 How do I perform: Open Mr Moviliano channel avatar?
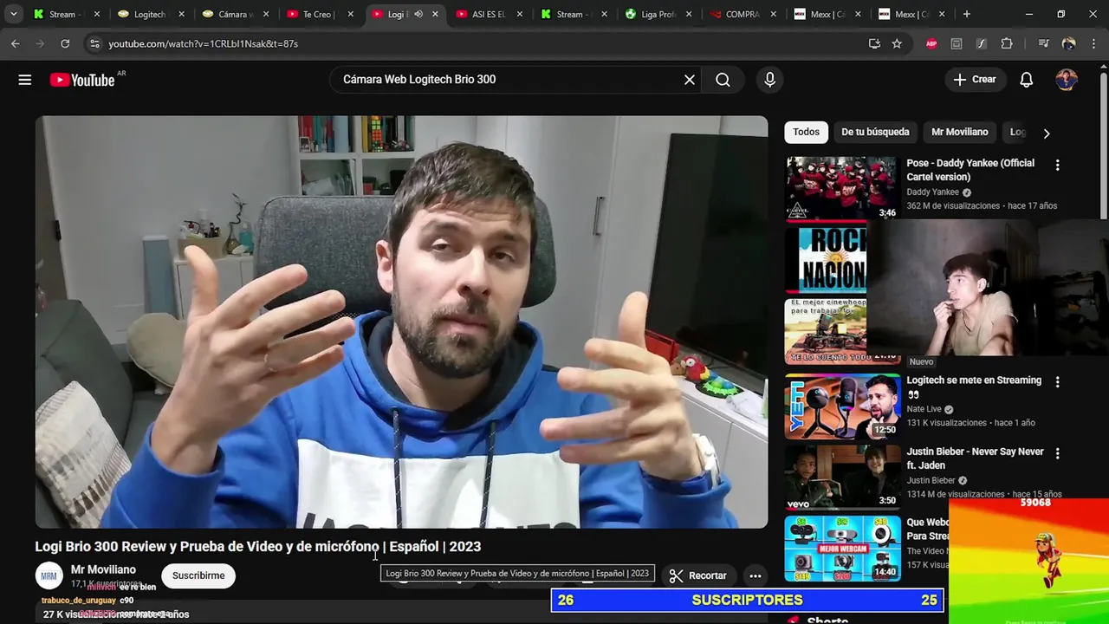pyautogui.click(x=49, y=575)
